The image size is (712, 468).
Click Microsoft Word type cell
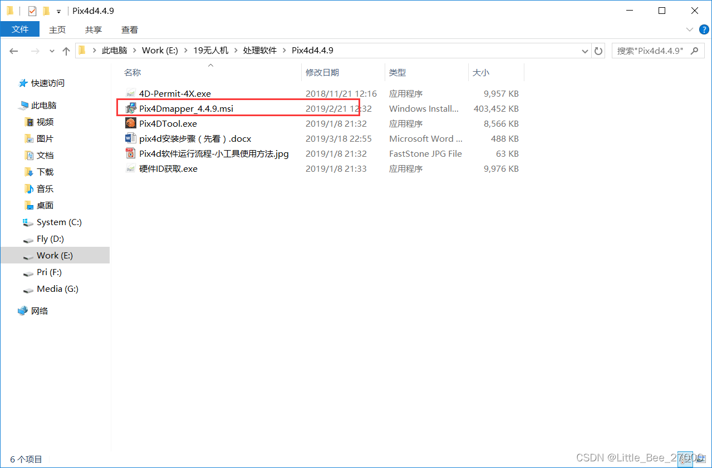click(425, 138)
